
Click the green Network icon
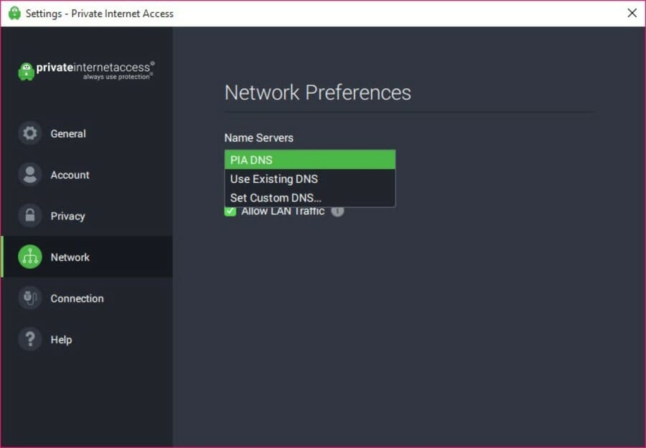pyautogui.click(x=29, y=257)
